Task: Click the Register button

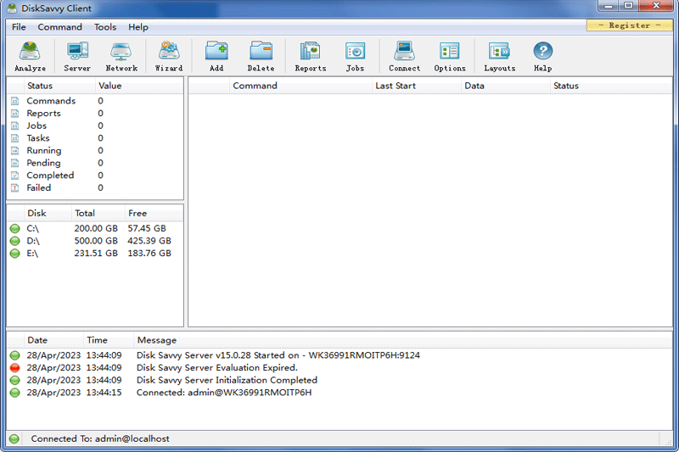Action: click(629, 25)
